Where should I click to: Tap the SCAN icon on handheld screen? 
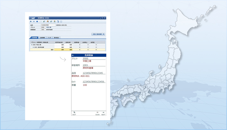pyautogui.click(x=97, y=113)
